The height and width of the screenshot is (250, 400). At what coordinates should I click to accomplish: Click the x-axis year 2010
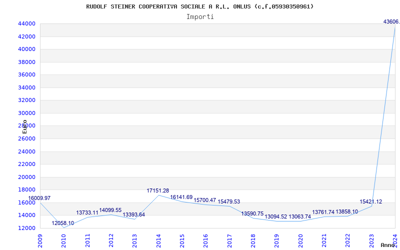click(x=64, y=241)
